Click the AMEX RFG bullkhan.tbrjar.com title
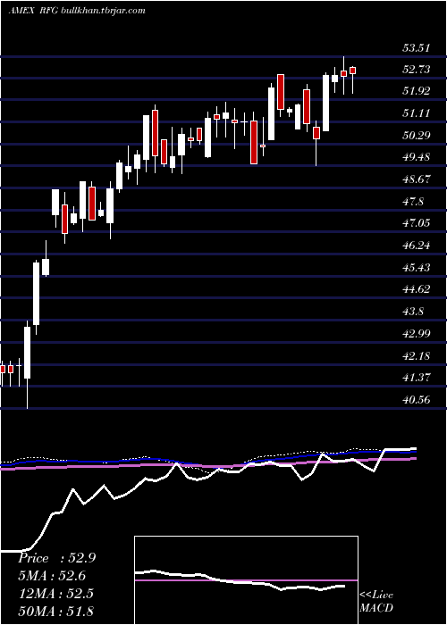This screenshot has height=625, width=447. [76, 11]
